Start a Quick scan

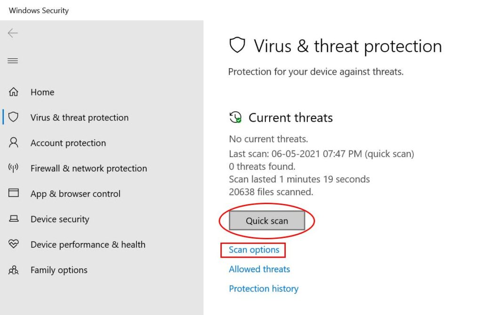coord(267,220)
